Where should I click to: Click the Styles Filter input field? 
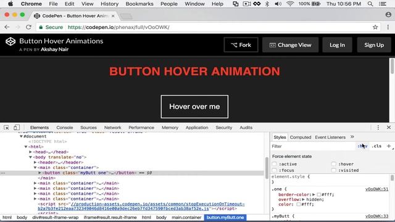coord(312,146)
